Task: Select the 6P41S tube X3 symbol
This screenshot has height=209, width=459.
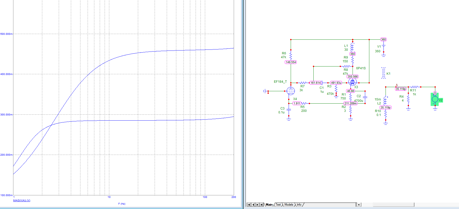Action: tap(353, 82)
